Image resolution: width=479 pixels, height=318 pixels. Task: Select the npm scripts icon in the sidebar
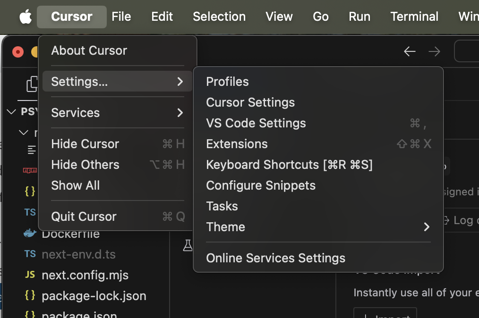tap(29, 170)
